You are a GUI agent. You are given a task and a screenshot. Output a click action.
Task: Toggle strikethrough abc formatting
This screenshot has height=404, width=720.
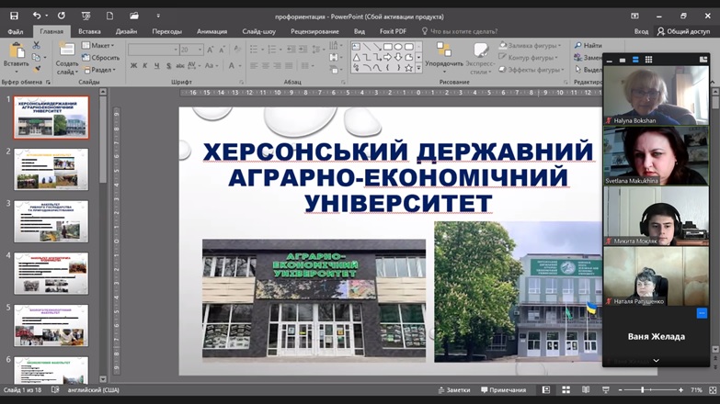(180, 65)
